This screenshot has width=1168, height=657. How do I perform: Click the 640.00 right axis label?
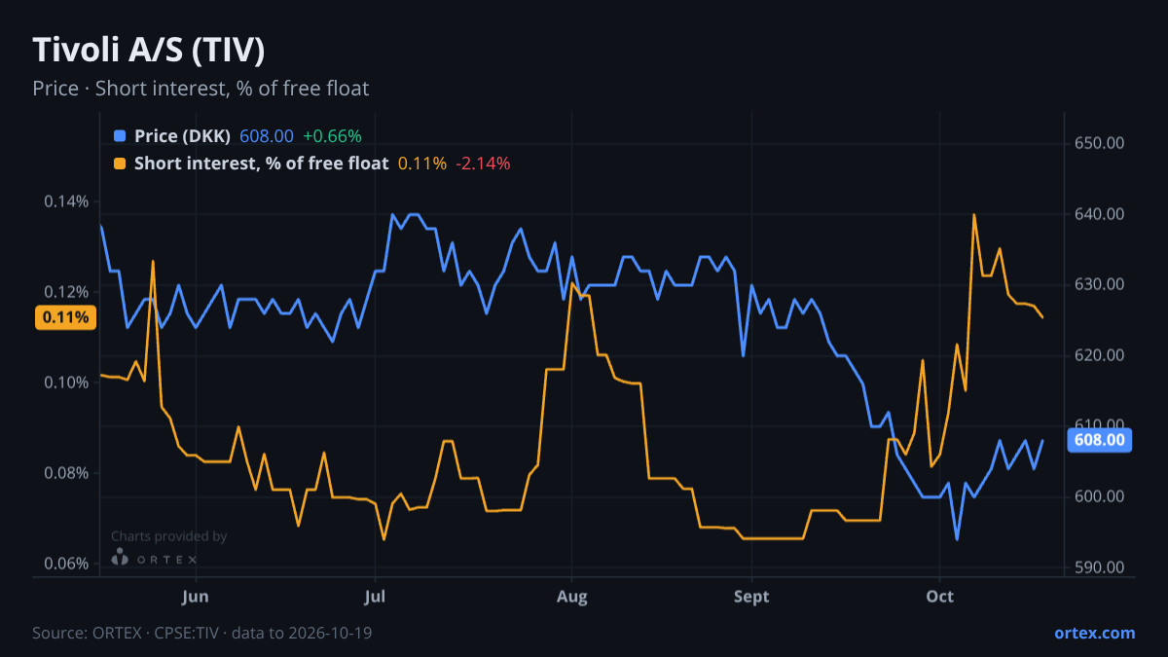pyautogui.click(x=1100, y=214)
